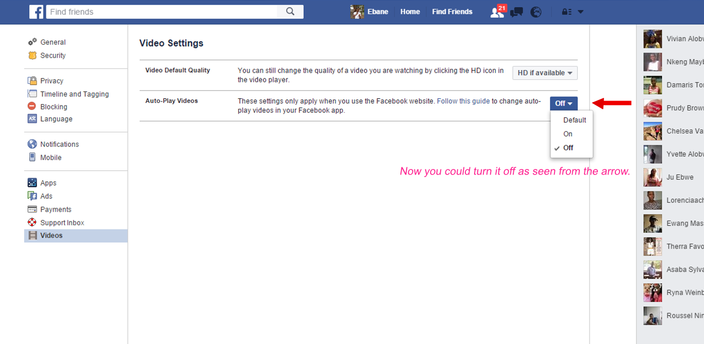Screen dimensions: 704x344
Task: Open chat with Ju Ebwe contact
Action: (x=674, y=177)
